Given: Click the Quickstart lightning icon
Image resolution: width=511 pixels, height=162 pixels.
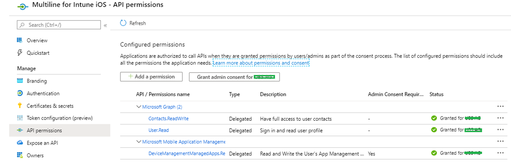Looking at the screenshot, I should click(19, 53).
